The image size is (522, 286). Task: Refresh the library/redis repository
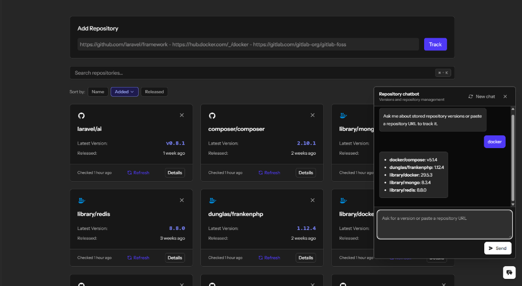[x=138, y=258]
